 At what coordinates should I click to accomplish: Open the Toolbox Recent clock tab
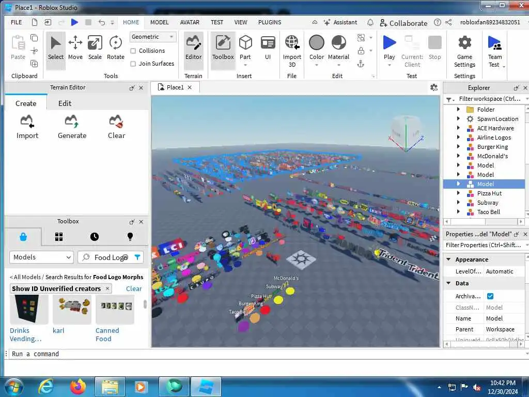click(x=95, y=237)
